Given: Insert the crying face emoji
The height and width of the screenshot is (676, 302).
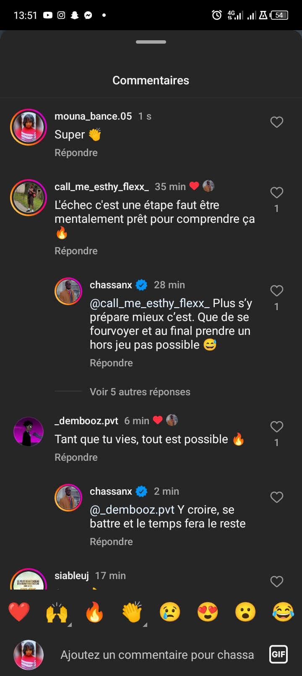Looking at the screenshot, I should (x=170, y=612).
